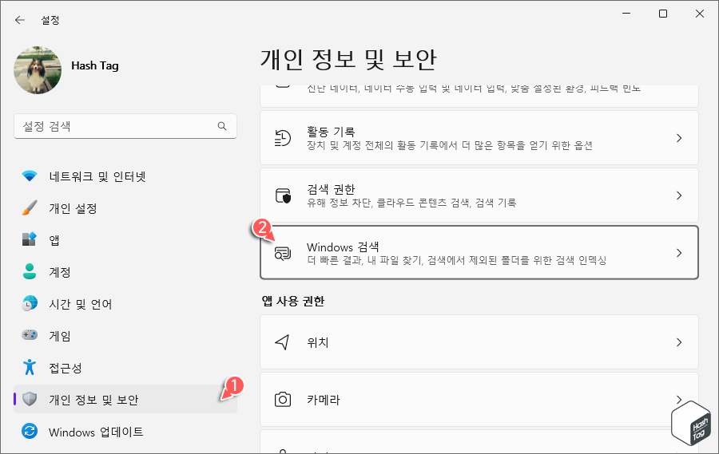Click the globe clock icon for 시간 및 언어

tap(30, 303)
